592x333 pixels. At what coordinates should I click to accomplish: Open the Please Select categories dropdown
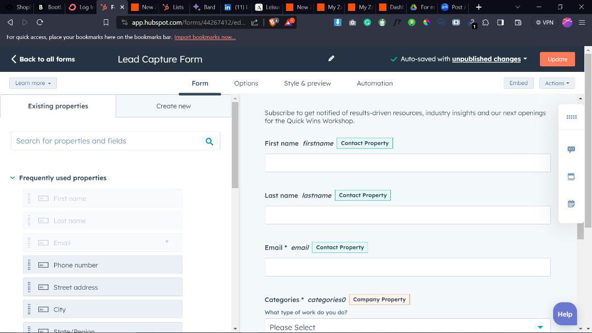(x=407, y=327)
